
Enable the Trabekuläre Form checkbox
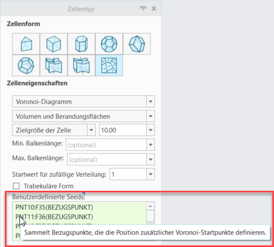[16, 186]
